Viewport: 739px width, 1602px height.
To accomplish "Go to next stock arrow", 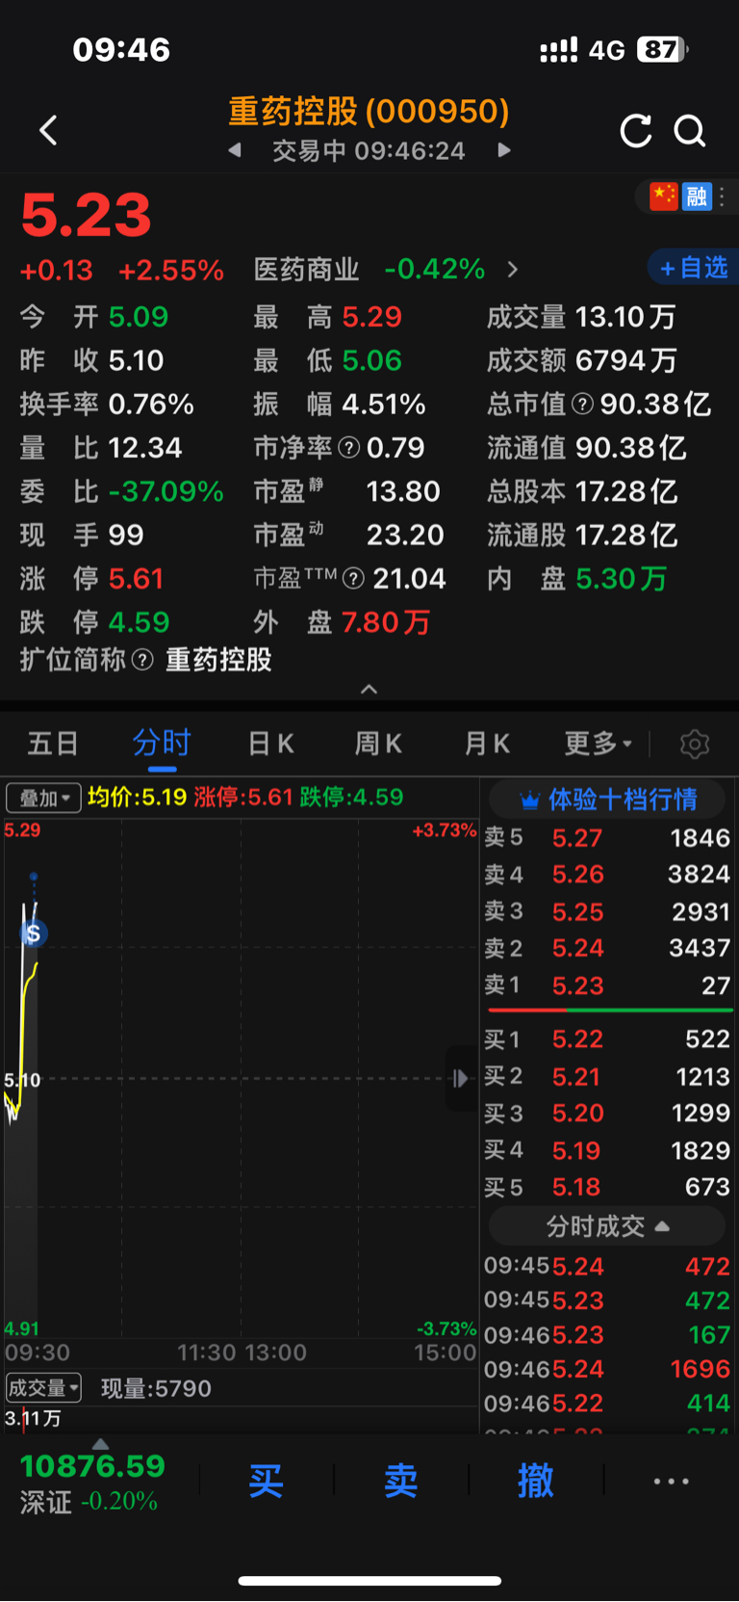I will [503, 150].
